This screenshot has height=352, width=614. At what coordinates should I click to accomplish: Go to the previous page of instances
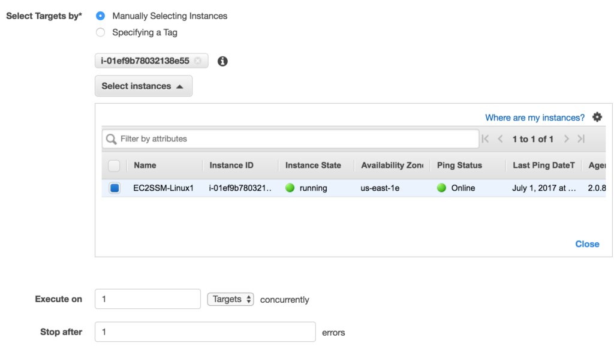(500, 139)
